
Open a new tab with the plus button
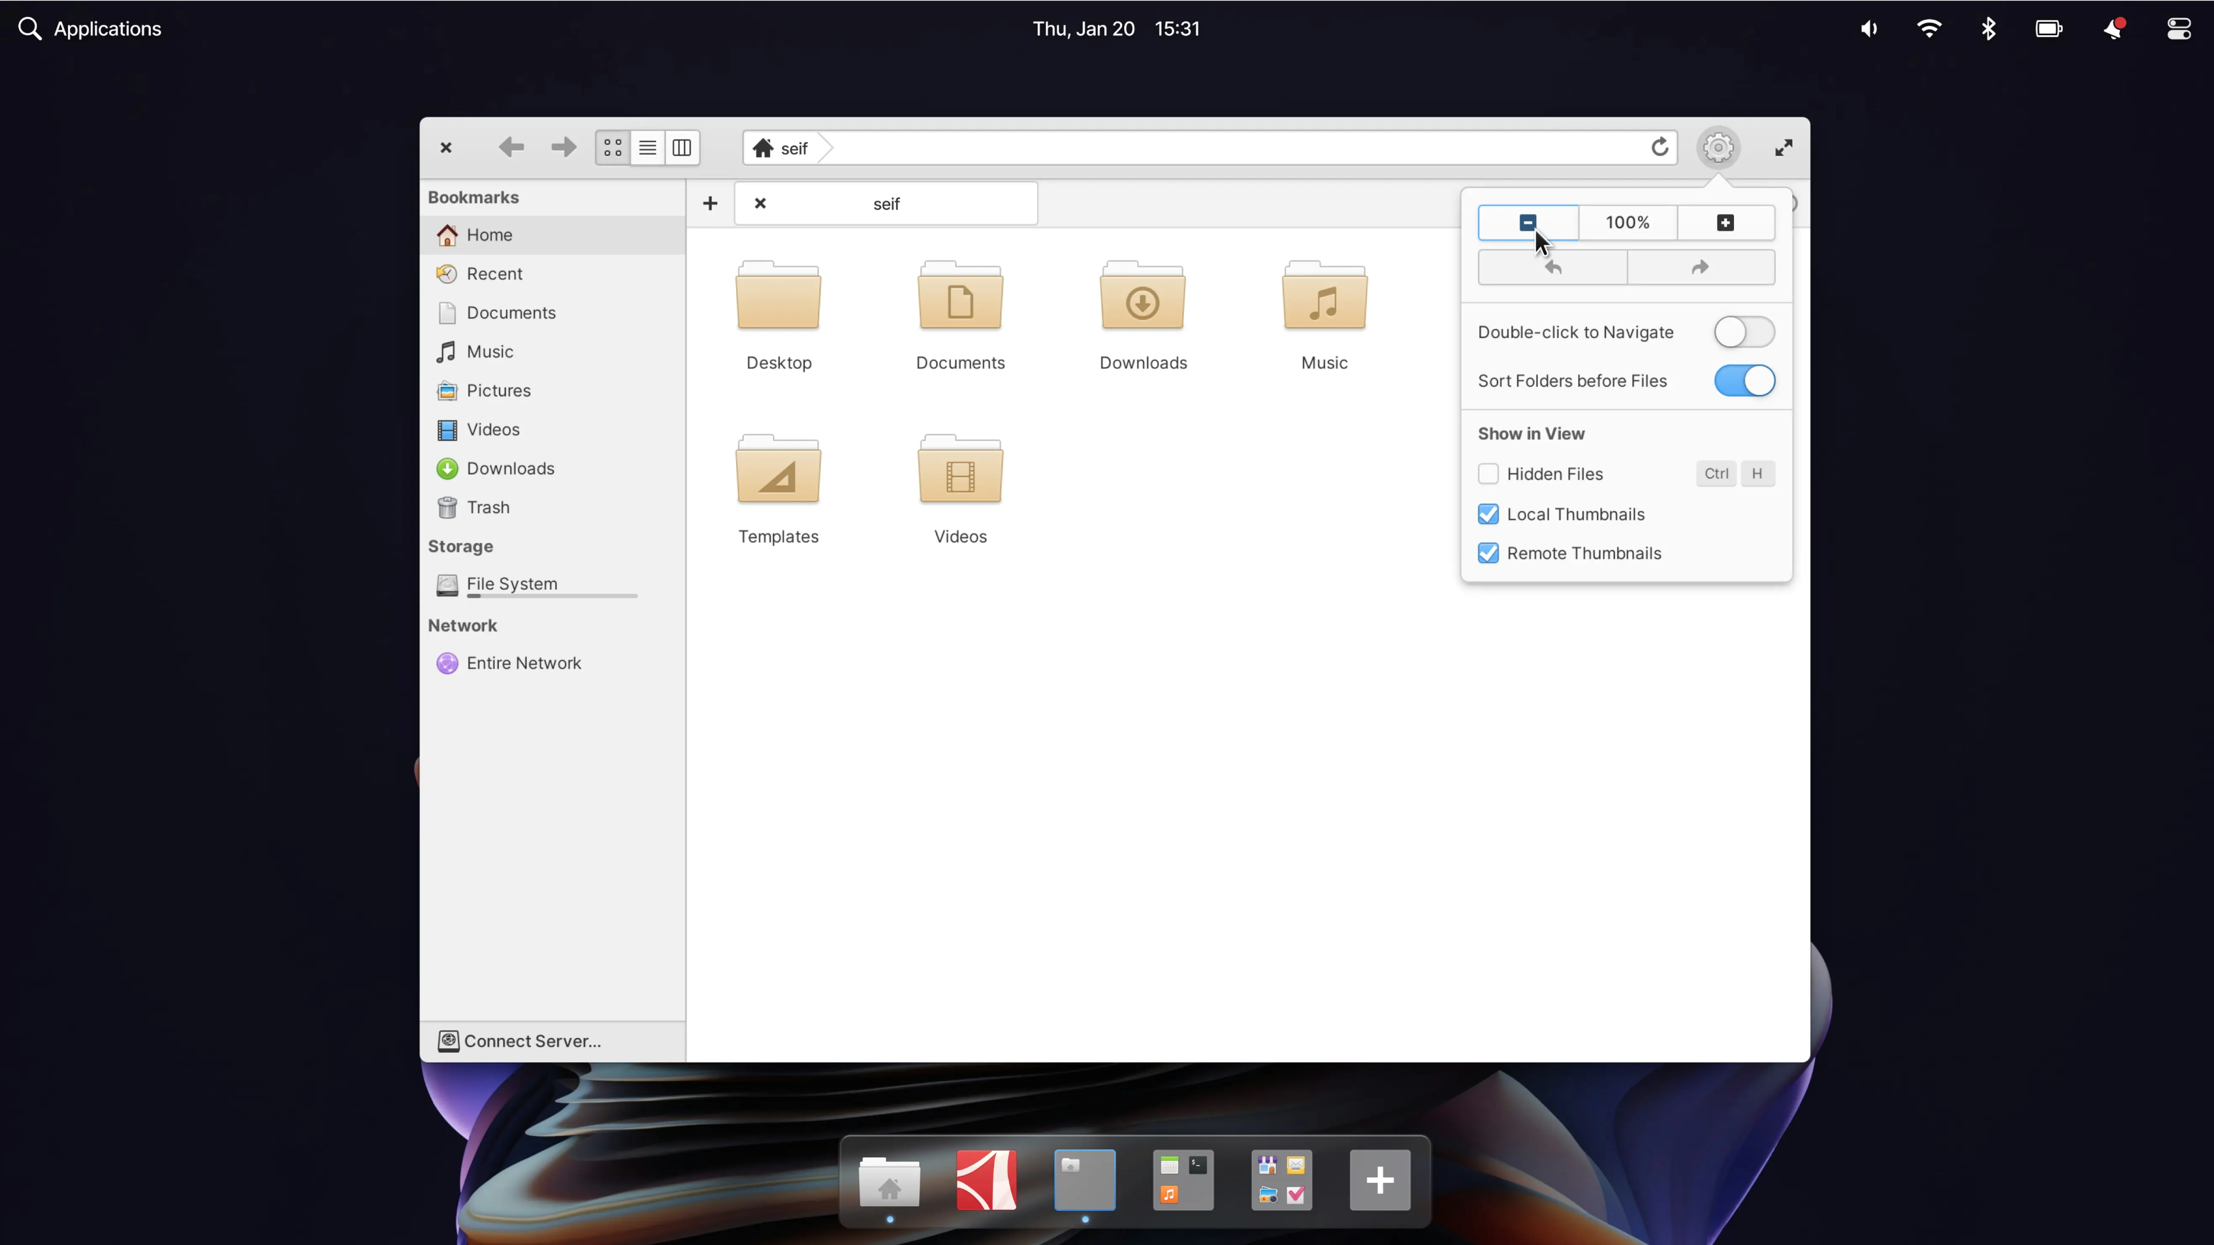710,204
